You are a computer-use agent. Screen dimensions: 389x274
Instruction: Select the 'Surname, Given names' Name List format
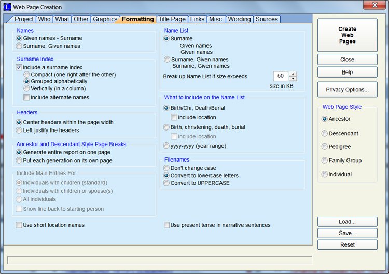point(196,60)
